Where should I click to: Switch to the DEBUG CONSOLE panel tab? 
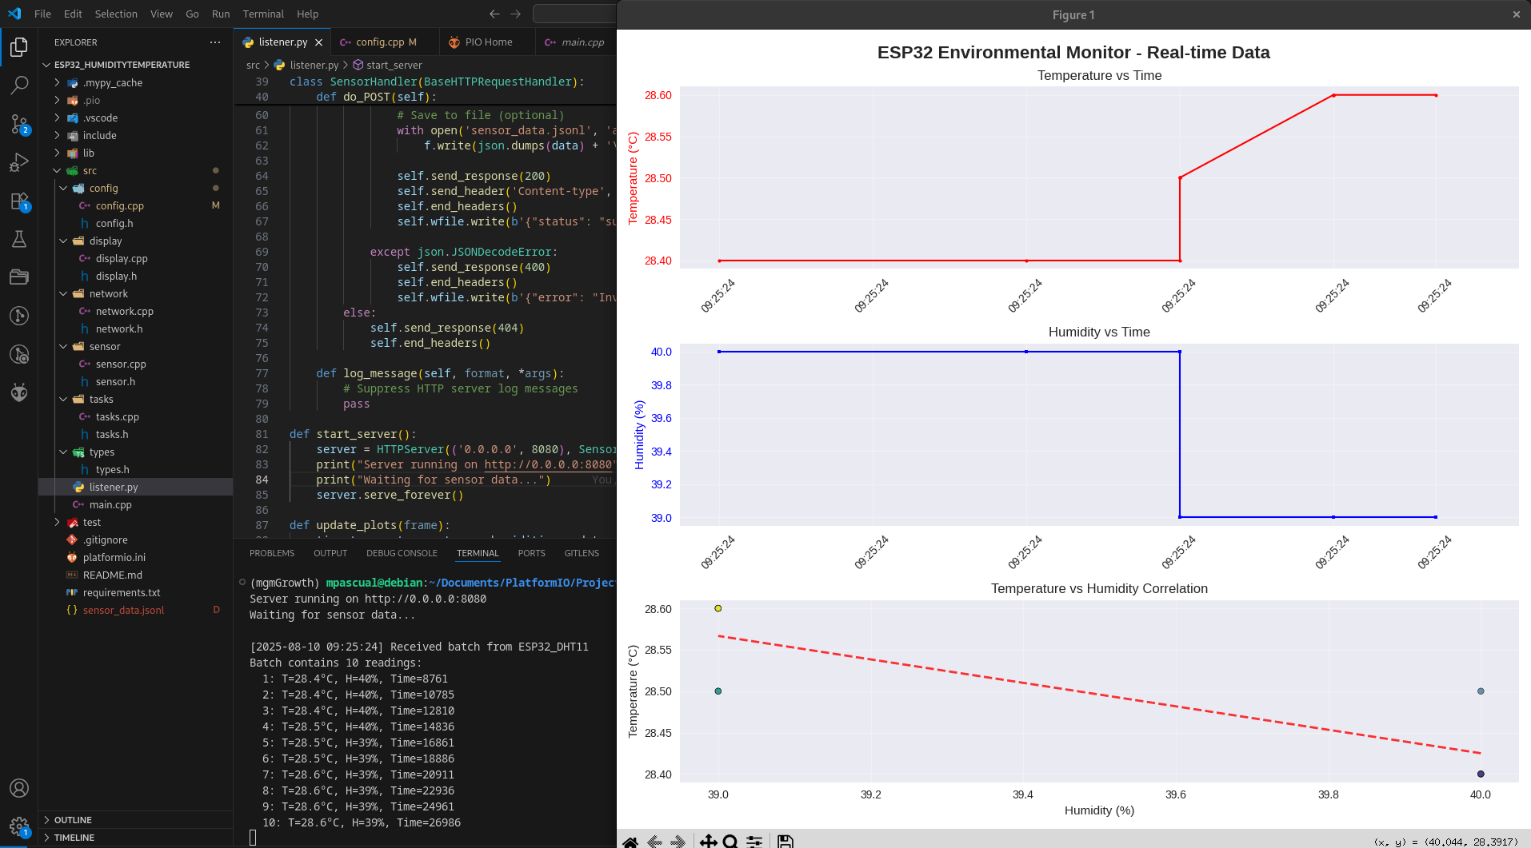click(x=402, y=552)
